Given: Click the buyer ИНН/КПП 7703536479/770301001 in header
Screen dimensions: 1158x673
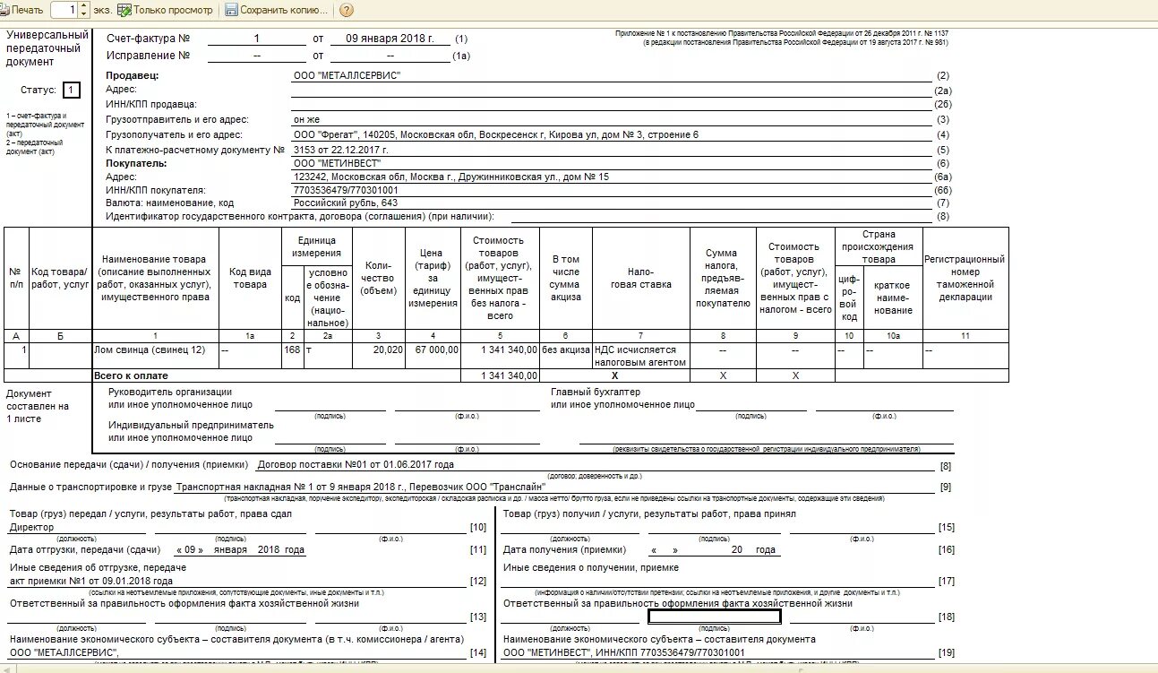Looking at the screenshot, I should (346, 191).
